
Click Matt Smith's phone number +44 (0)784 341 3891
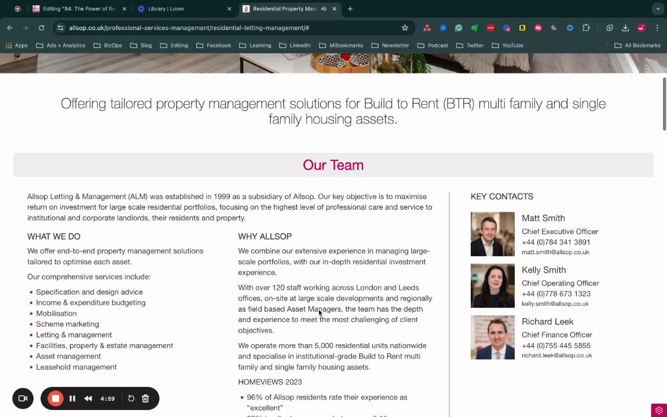pos(556,242)
